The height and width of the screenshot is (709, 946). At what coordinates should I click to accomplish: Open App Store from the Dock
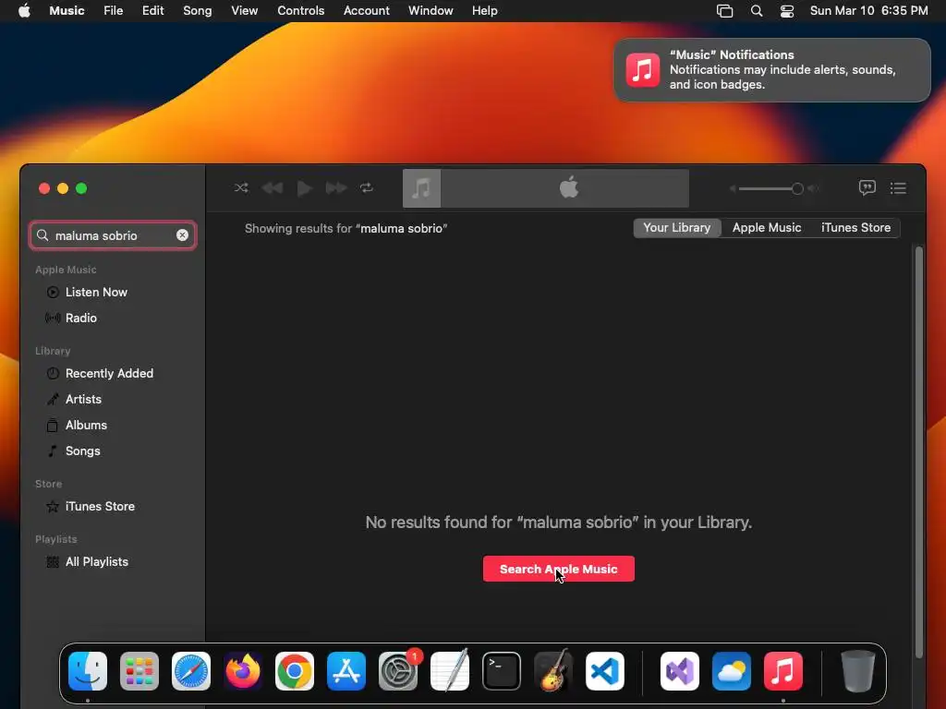tap(346, 671)
